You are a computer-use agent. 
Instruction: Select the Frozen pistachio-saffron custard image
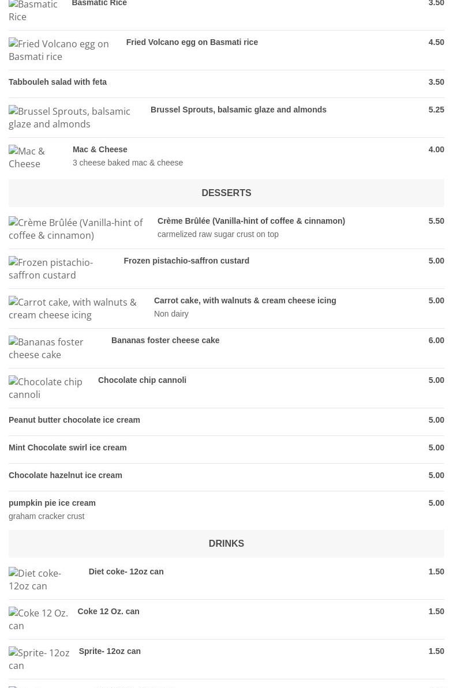pyautogui.click(x=62, y=269)
